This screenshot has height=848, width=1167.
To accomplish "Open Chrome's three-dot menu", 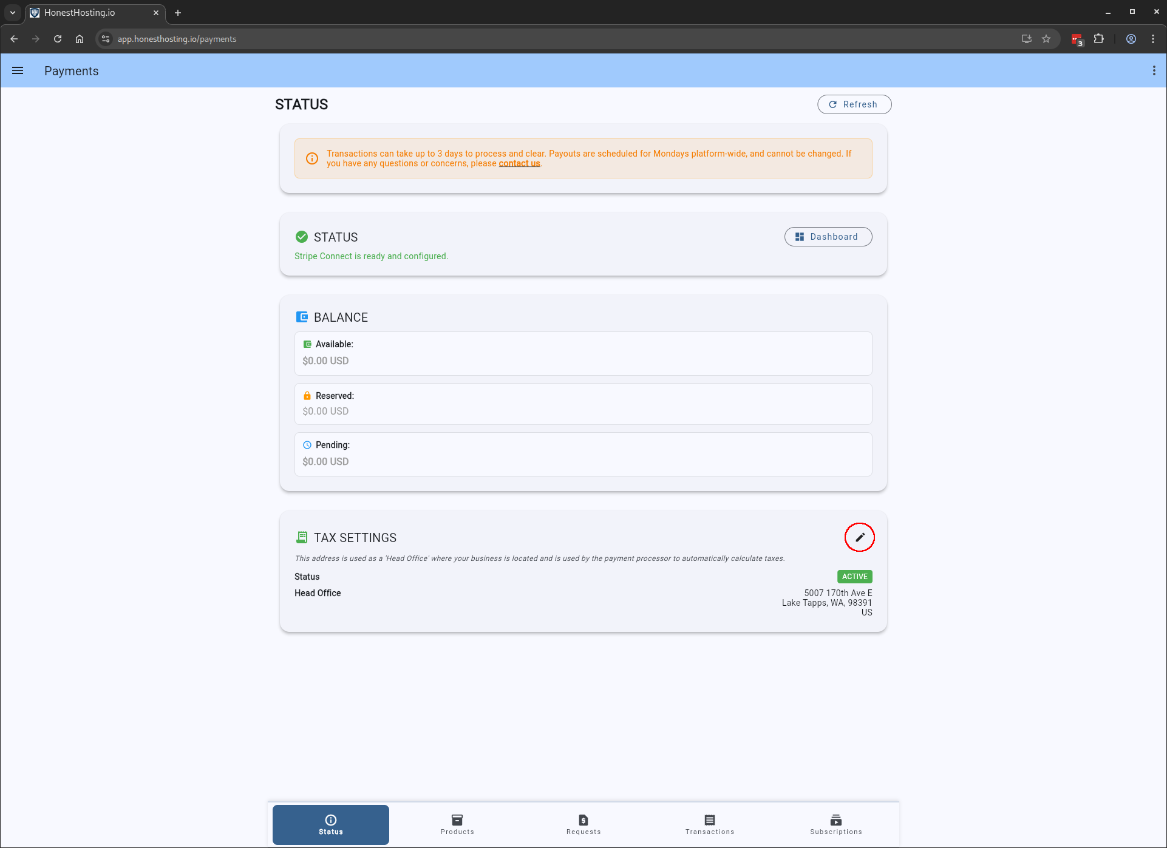I will click(x=1153, y=39).
